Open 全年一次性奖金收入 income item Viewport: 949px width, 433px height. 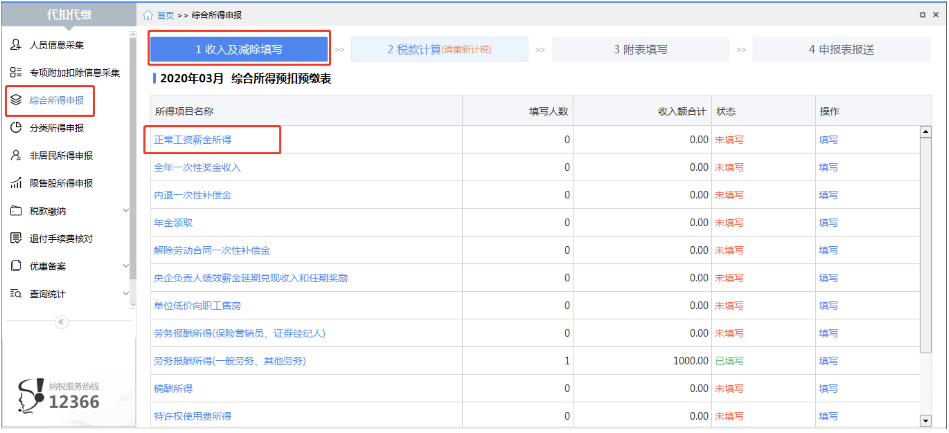point(197,167)
